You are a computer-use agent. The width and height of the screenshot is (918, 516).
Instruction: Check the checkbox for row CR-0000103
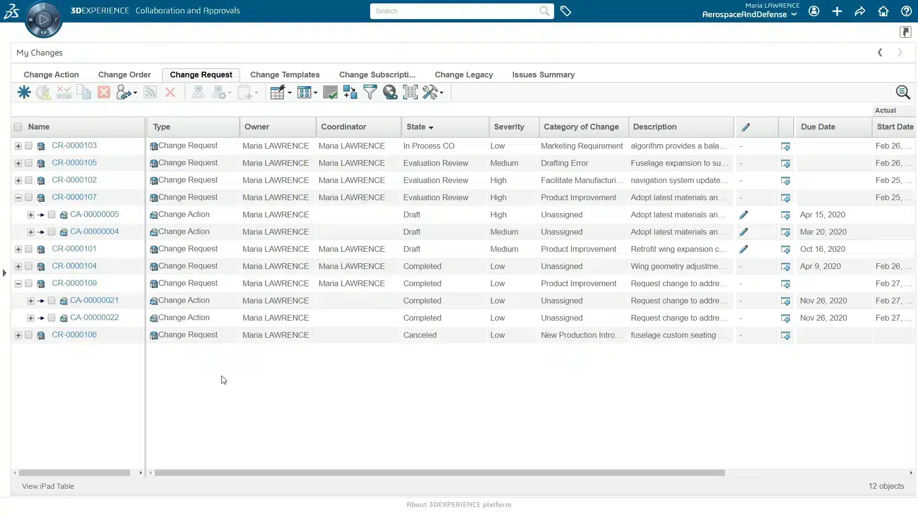click(x=28, y=146)
